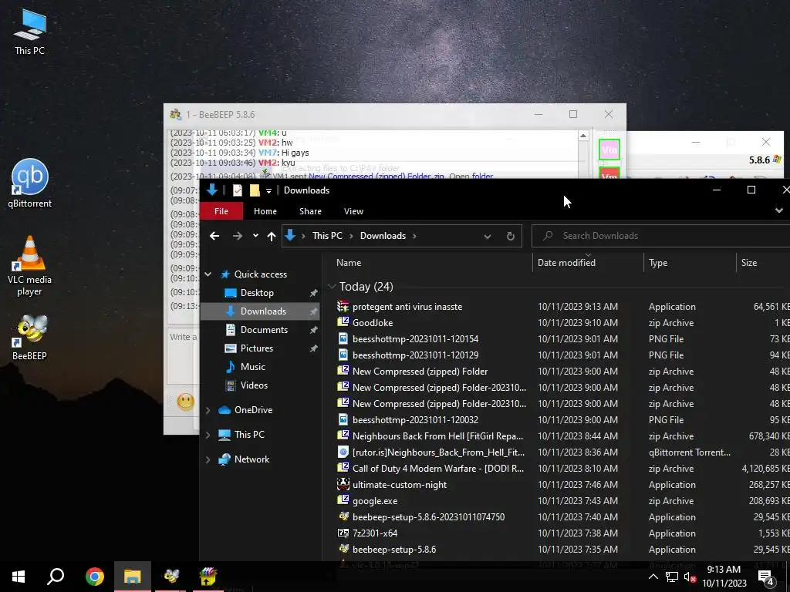Select Music in navigation pane
This screenshot has height=592, width=790.
[x=253, y=367]
